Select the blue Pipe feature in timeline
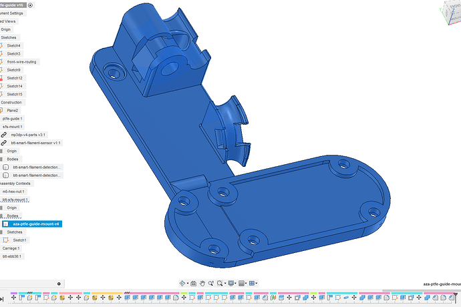 [346, 298]
